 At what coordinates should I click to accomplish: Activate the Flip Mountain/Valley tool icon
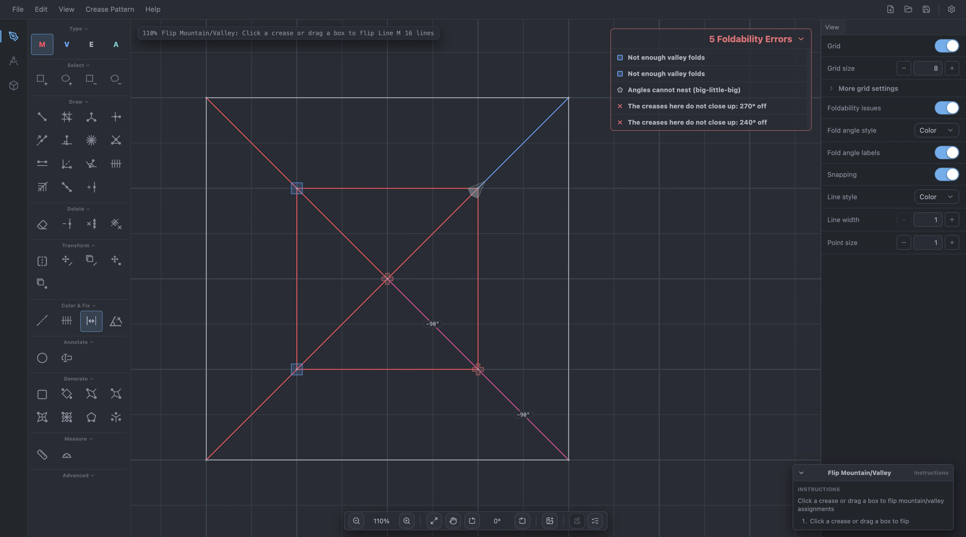click(91, 321)
